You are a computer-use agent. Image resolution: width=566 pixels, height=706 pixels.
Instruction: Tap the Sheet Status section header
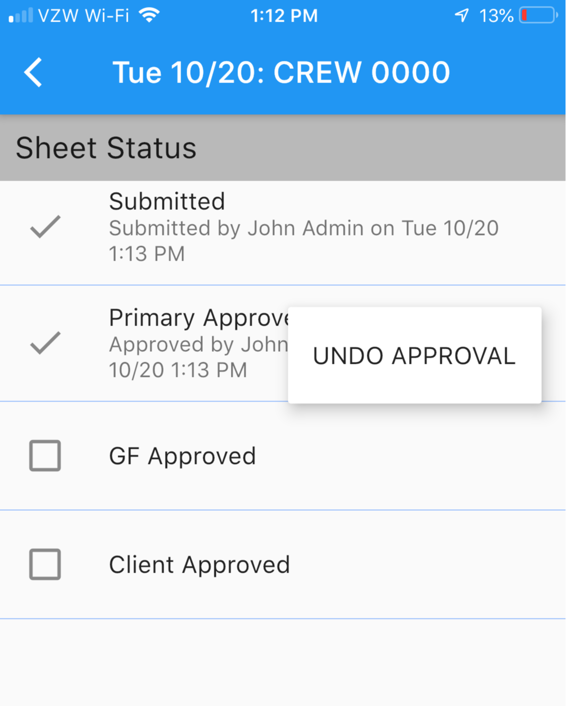[x=106, y=148]
